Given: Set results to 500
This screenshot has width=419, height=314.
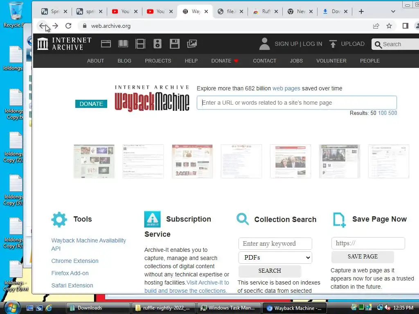Looking at the screenshot, I should (x=392, y=113).
